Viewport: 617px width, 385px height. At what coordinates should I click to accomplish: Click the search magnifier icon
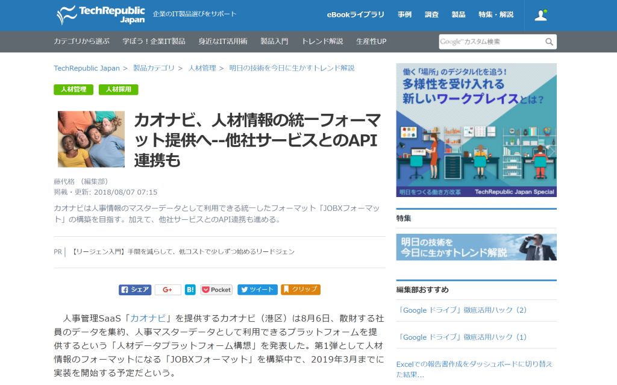(549, 42)
